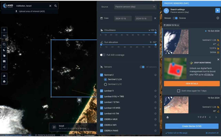Click the notification bell icon
This screenshot has width=221, height=138.
click(167, 117)
